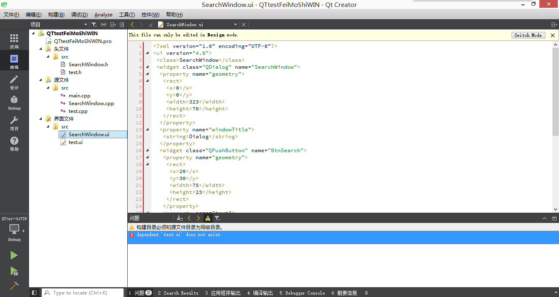Viewport: 559px width, 297px height.
Task: Go back in editor navigation history
Action: (132, 25)
